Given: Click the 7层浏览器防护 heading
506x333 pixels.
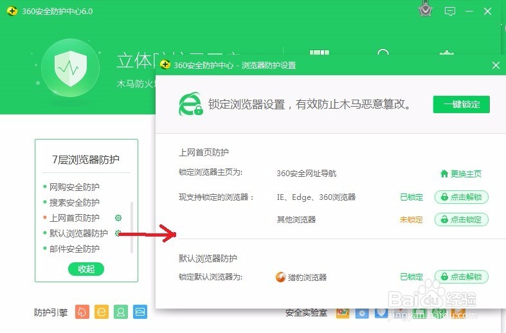Looking at the screenshot, I should [86, 159].
